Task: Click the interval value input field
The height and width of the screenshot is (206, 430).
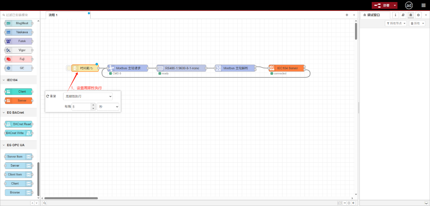Action: [81, 107]
